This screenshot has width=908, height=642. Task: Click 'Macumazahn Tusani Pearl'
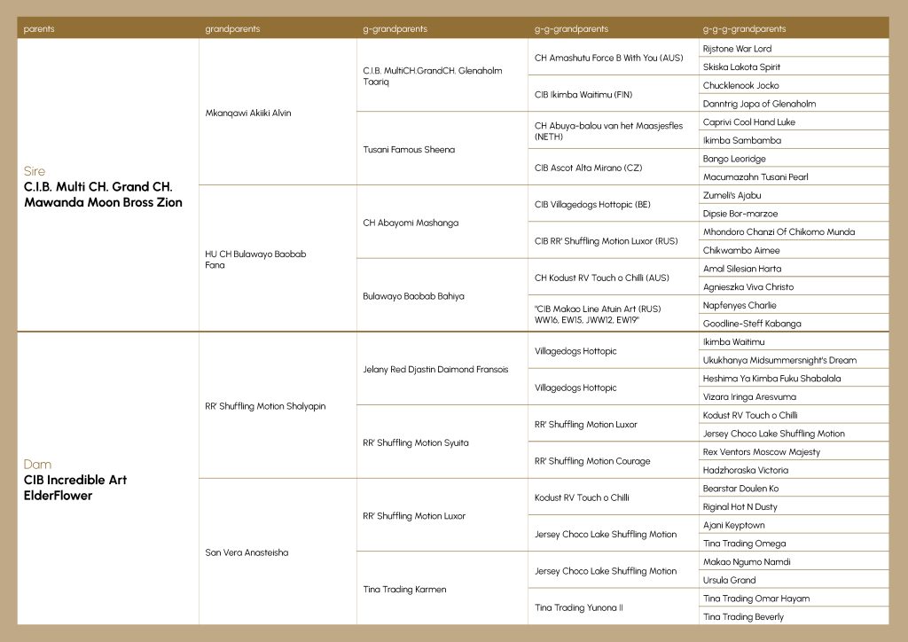755,177
